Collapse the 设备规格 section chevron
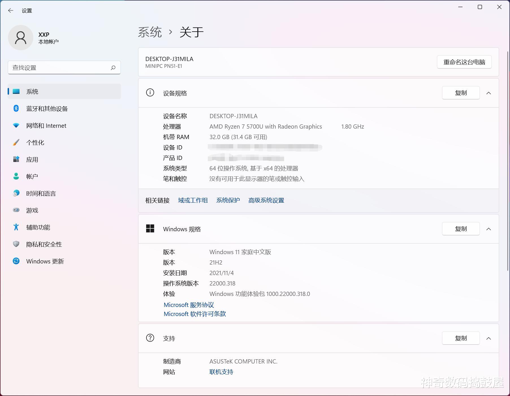The width and height of the screenshot is (510, 396). (489, 93)
